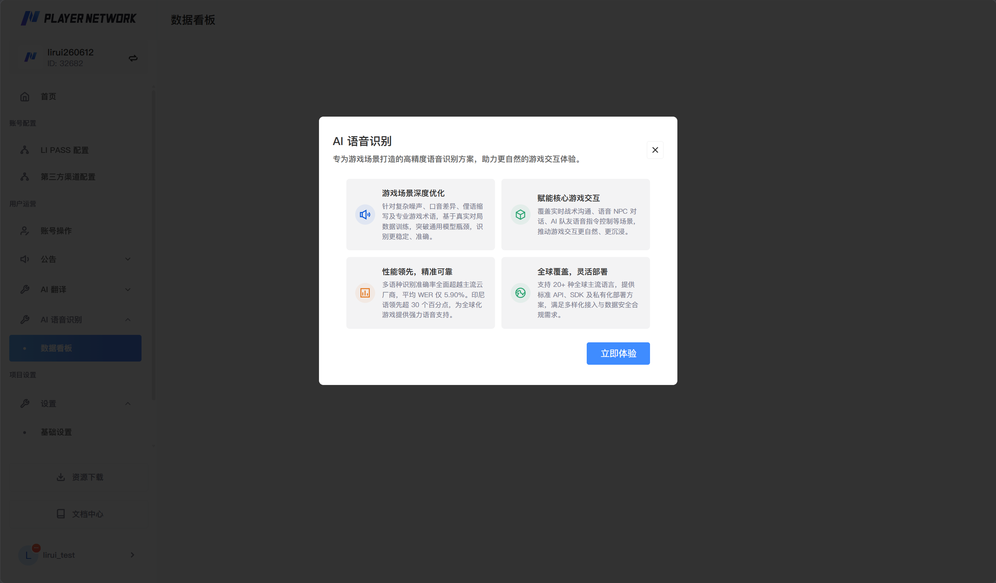The width and height of the screenshot is (996, 583).
Task: Click the green cube icon in 赋能核心游戏交互 card
Action: 520,215
